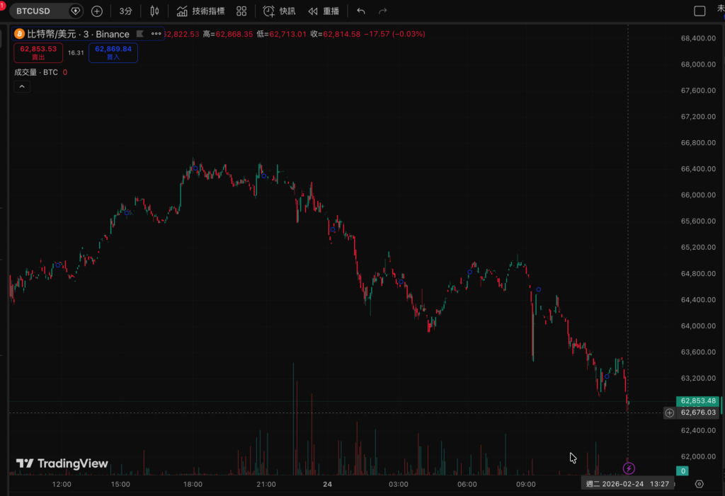
Task: Click the purple lightning event marker
Action: (629, 468)
